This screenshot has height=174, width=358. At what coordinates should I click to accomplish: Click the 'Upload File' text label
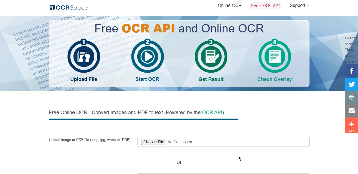pos(84,79)
